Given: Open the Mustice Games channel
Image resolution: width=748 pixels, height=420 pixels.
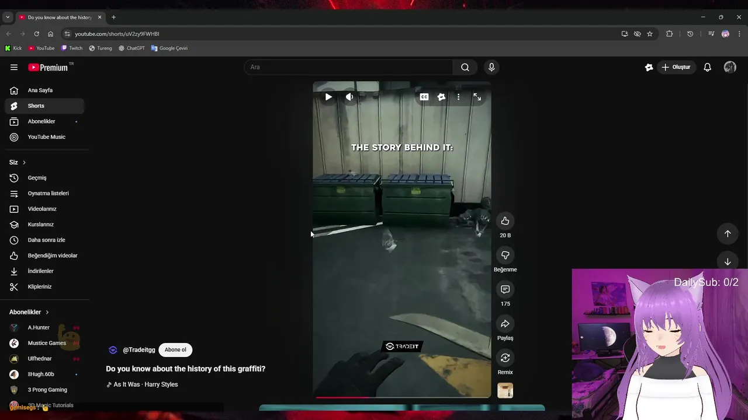Looking at the screenshot, I should (44, 343).
